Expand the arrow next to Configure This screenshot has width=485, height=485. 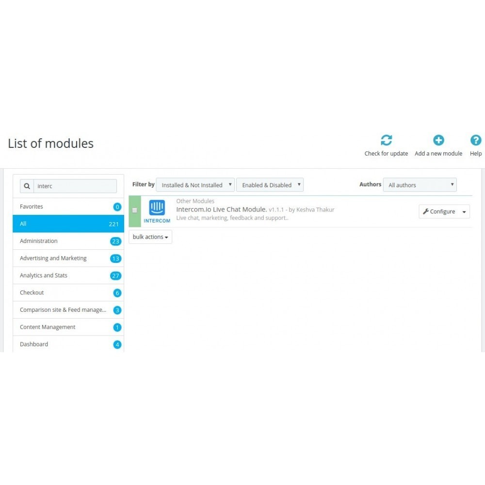(x=464, y=211)
